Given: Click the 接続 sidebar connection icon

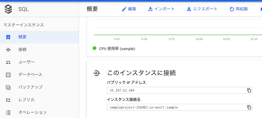Looking at the screenshot, I should click(8, 50).
